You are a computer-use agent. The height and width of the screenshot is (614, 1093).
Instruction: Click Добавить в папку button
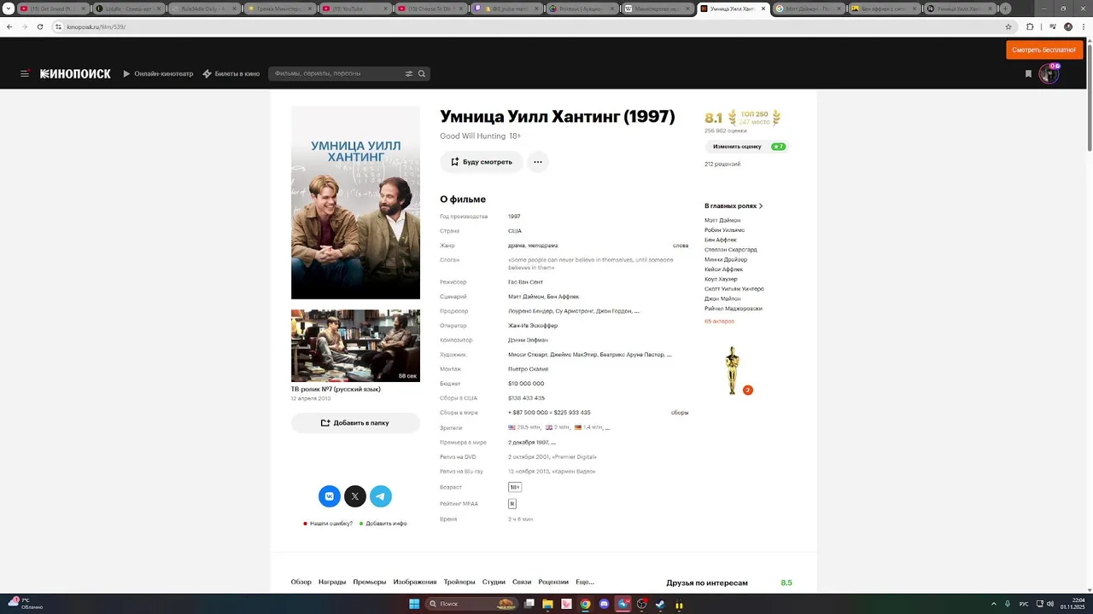(x=355, y=423)
